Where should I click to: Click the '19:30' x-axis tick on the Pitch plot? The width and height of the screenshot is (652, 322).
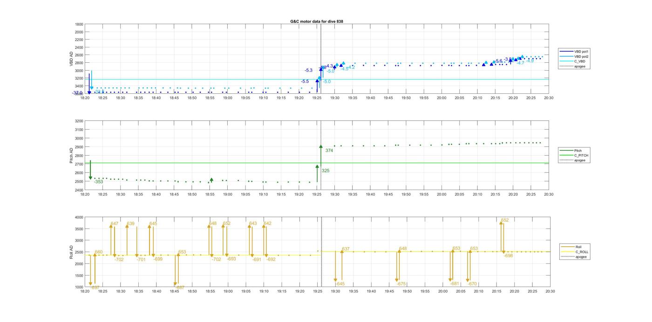point(335,194)
